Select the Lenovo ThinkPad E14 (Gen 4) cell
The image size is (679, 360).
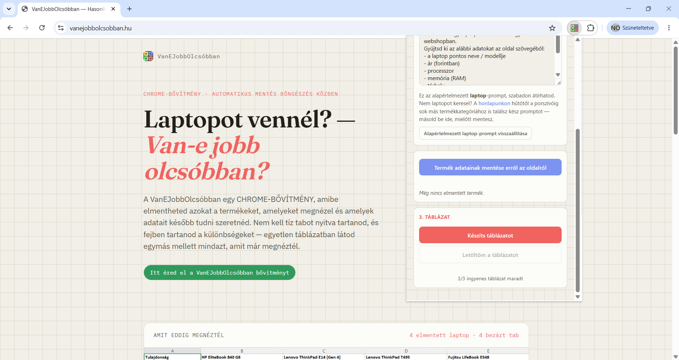[x=324, y=357]
